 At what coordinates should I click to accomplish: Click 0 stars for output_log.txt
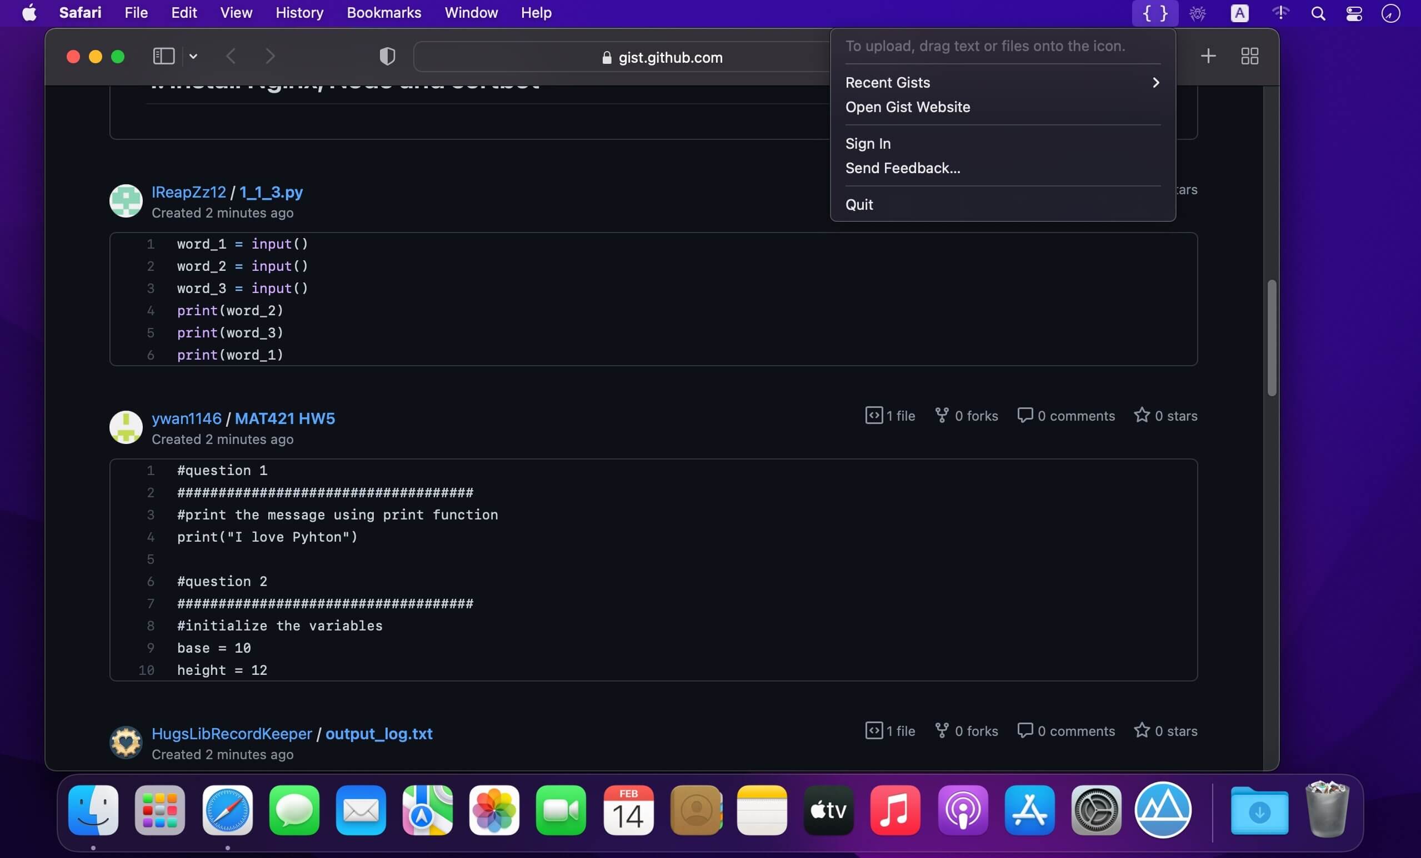click(x=1165, y=731)
